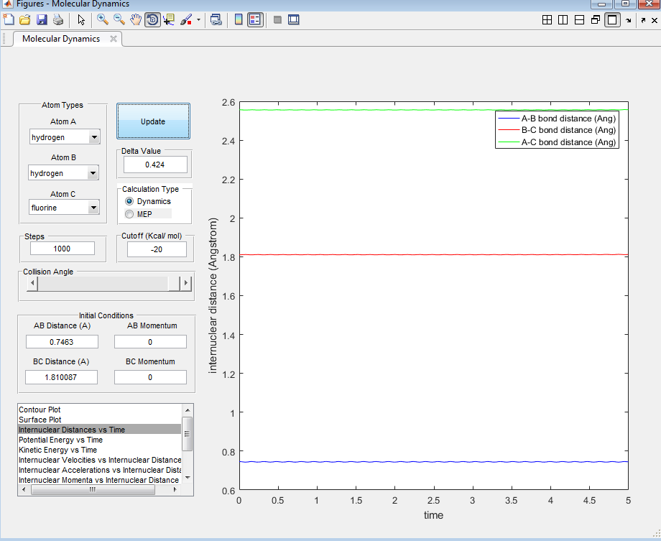This screenshot has height=541, width=661.
Task: Print the figure using printer icon
Action: pos(58,20)
